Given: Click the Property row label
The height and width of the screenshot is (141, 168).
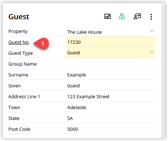Looking at the screenshot, I should tap(18, 32).
